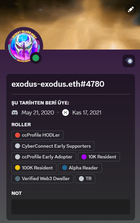Click the blue Alpha Reader role dot

tap(64, 168)
